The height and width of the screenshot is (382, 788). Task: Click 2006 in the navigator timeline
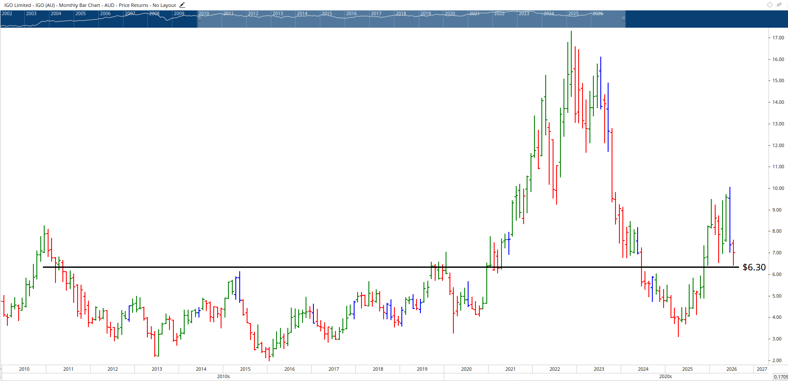point(105,13)
